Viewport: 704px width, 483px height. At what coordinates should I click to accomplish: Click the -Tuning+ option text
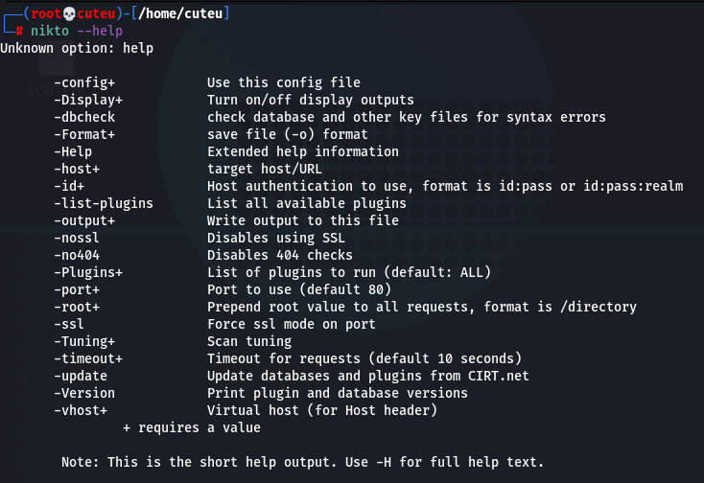(x=84, y=341)
